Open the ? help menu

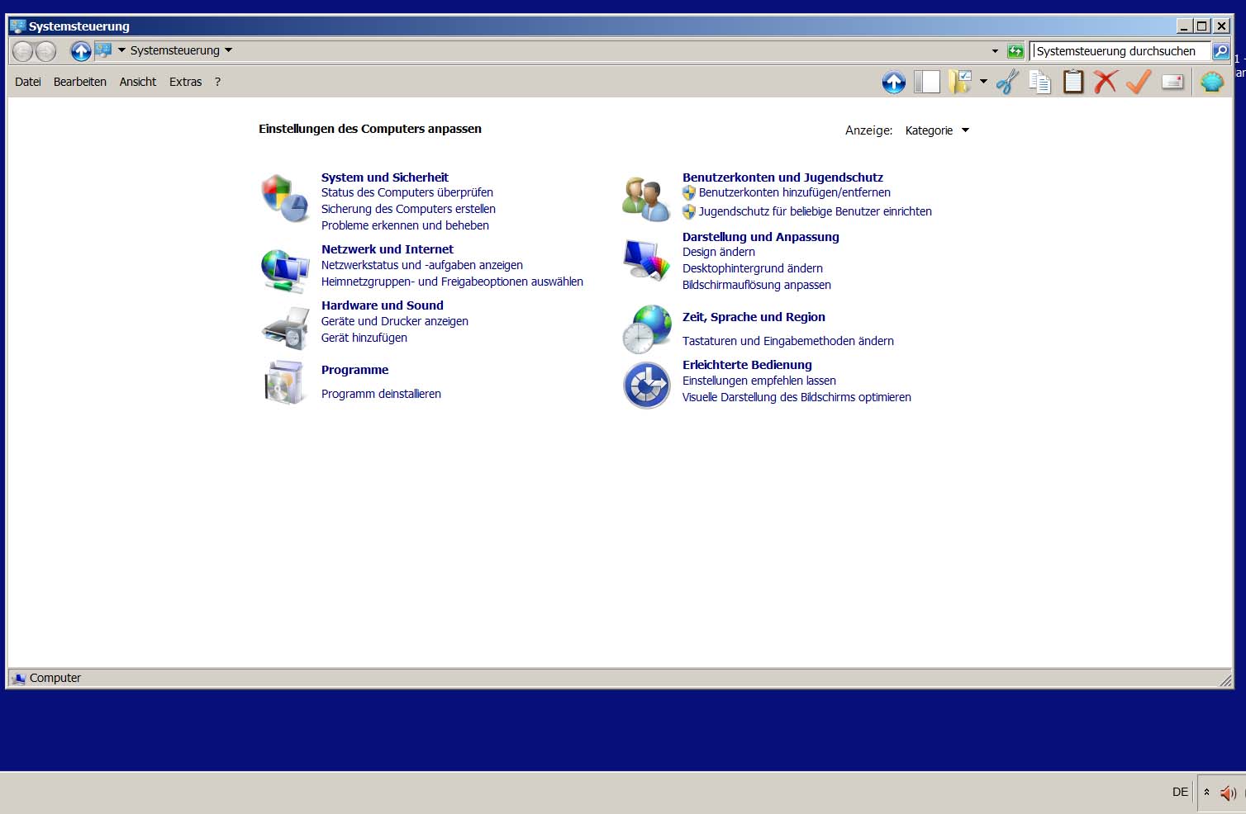tap(217, 82)
